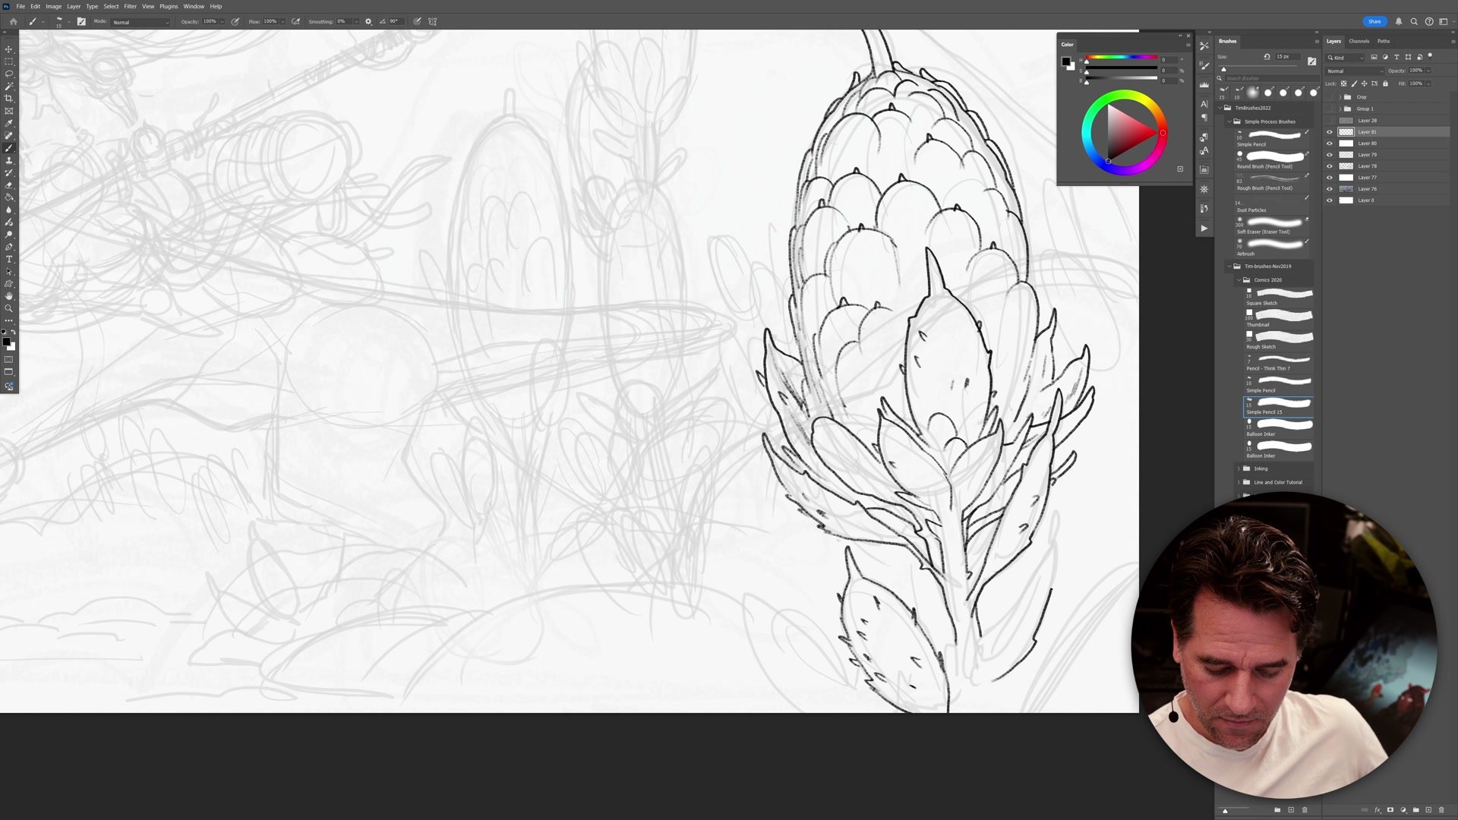Pick the Eraser tool in toolbar

(9, 185)
